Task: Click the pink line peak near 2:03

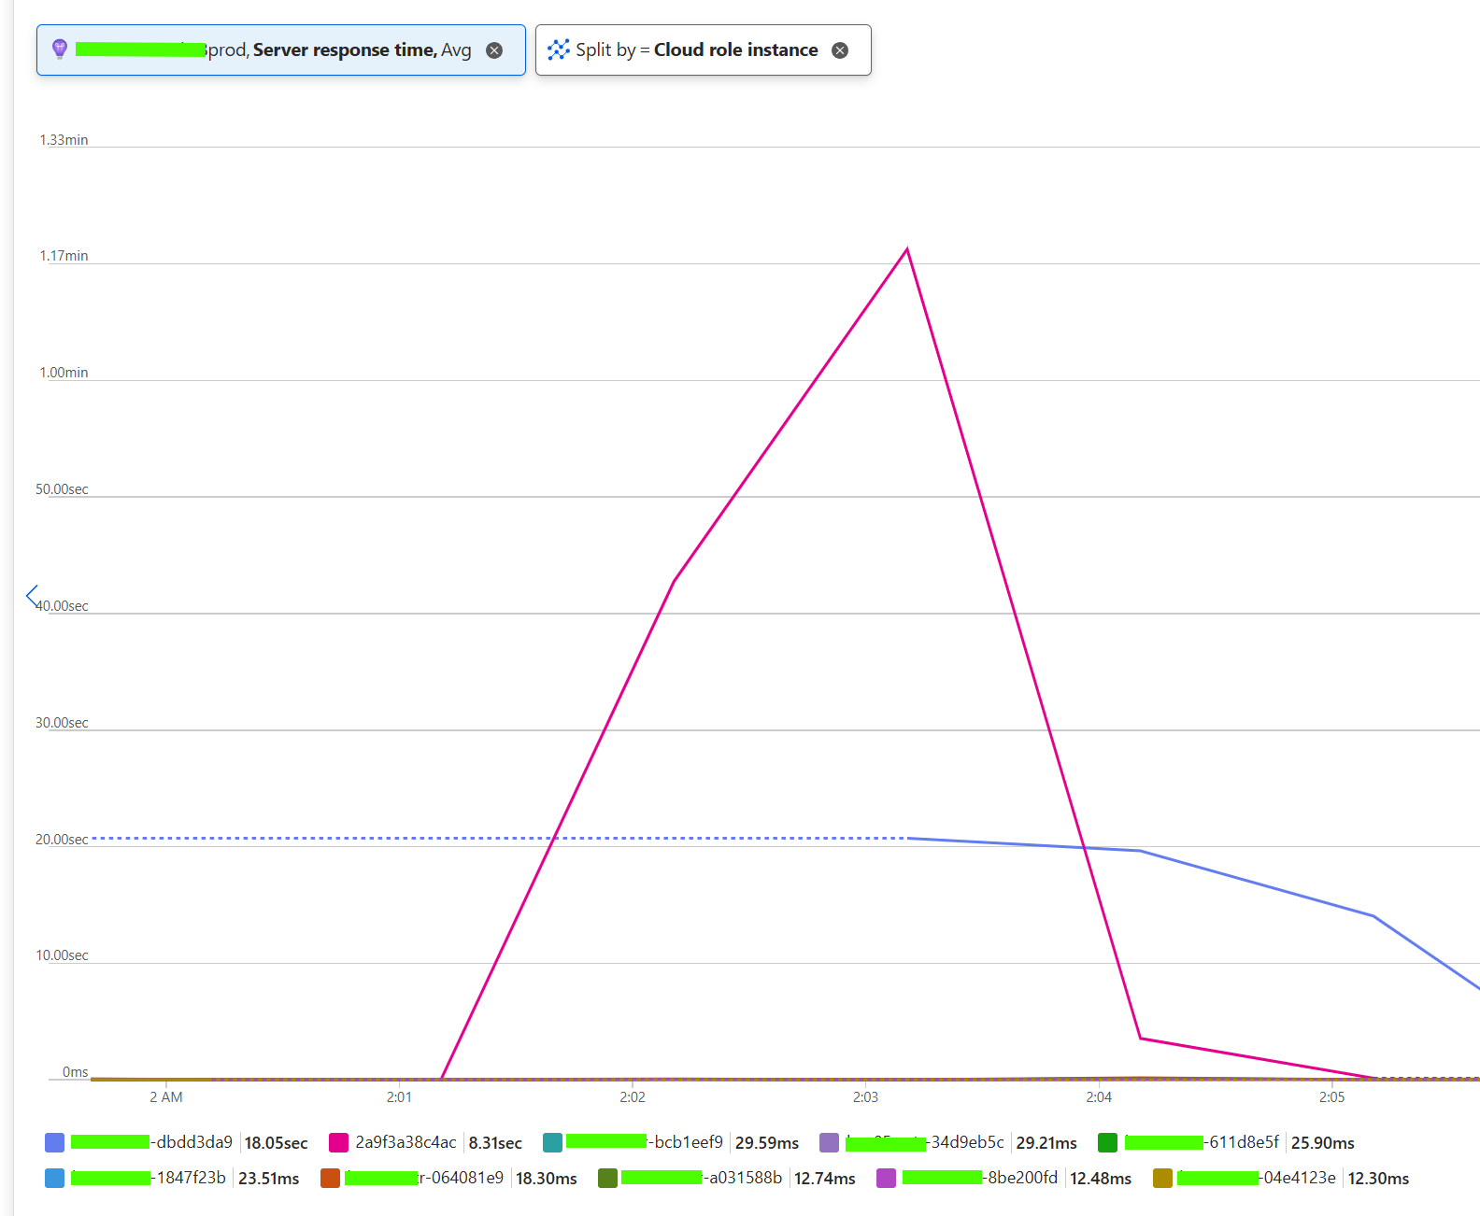Action: pos(906,249)
